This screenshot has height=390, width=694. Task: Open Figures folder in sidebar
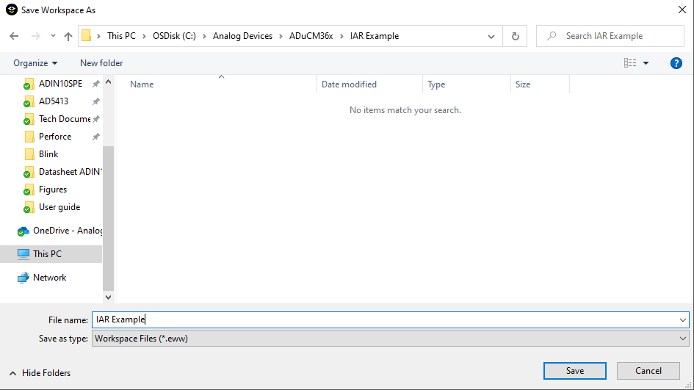(53, 189)
